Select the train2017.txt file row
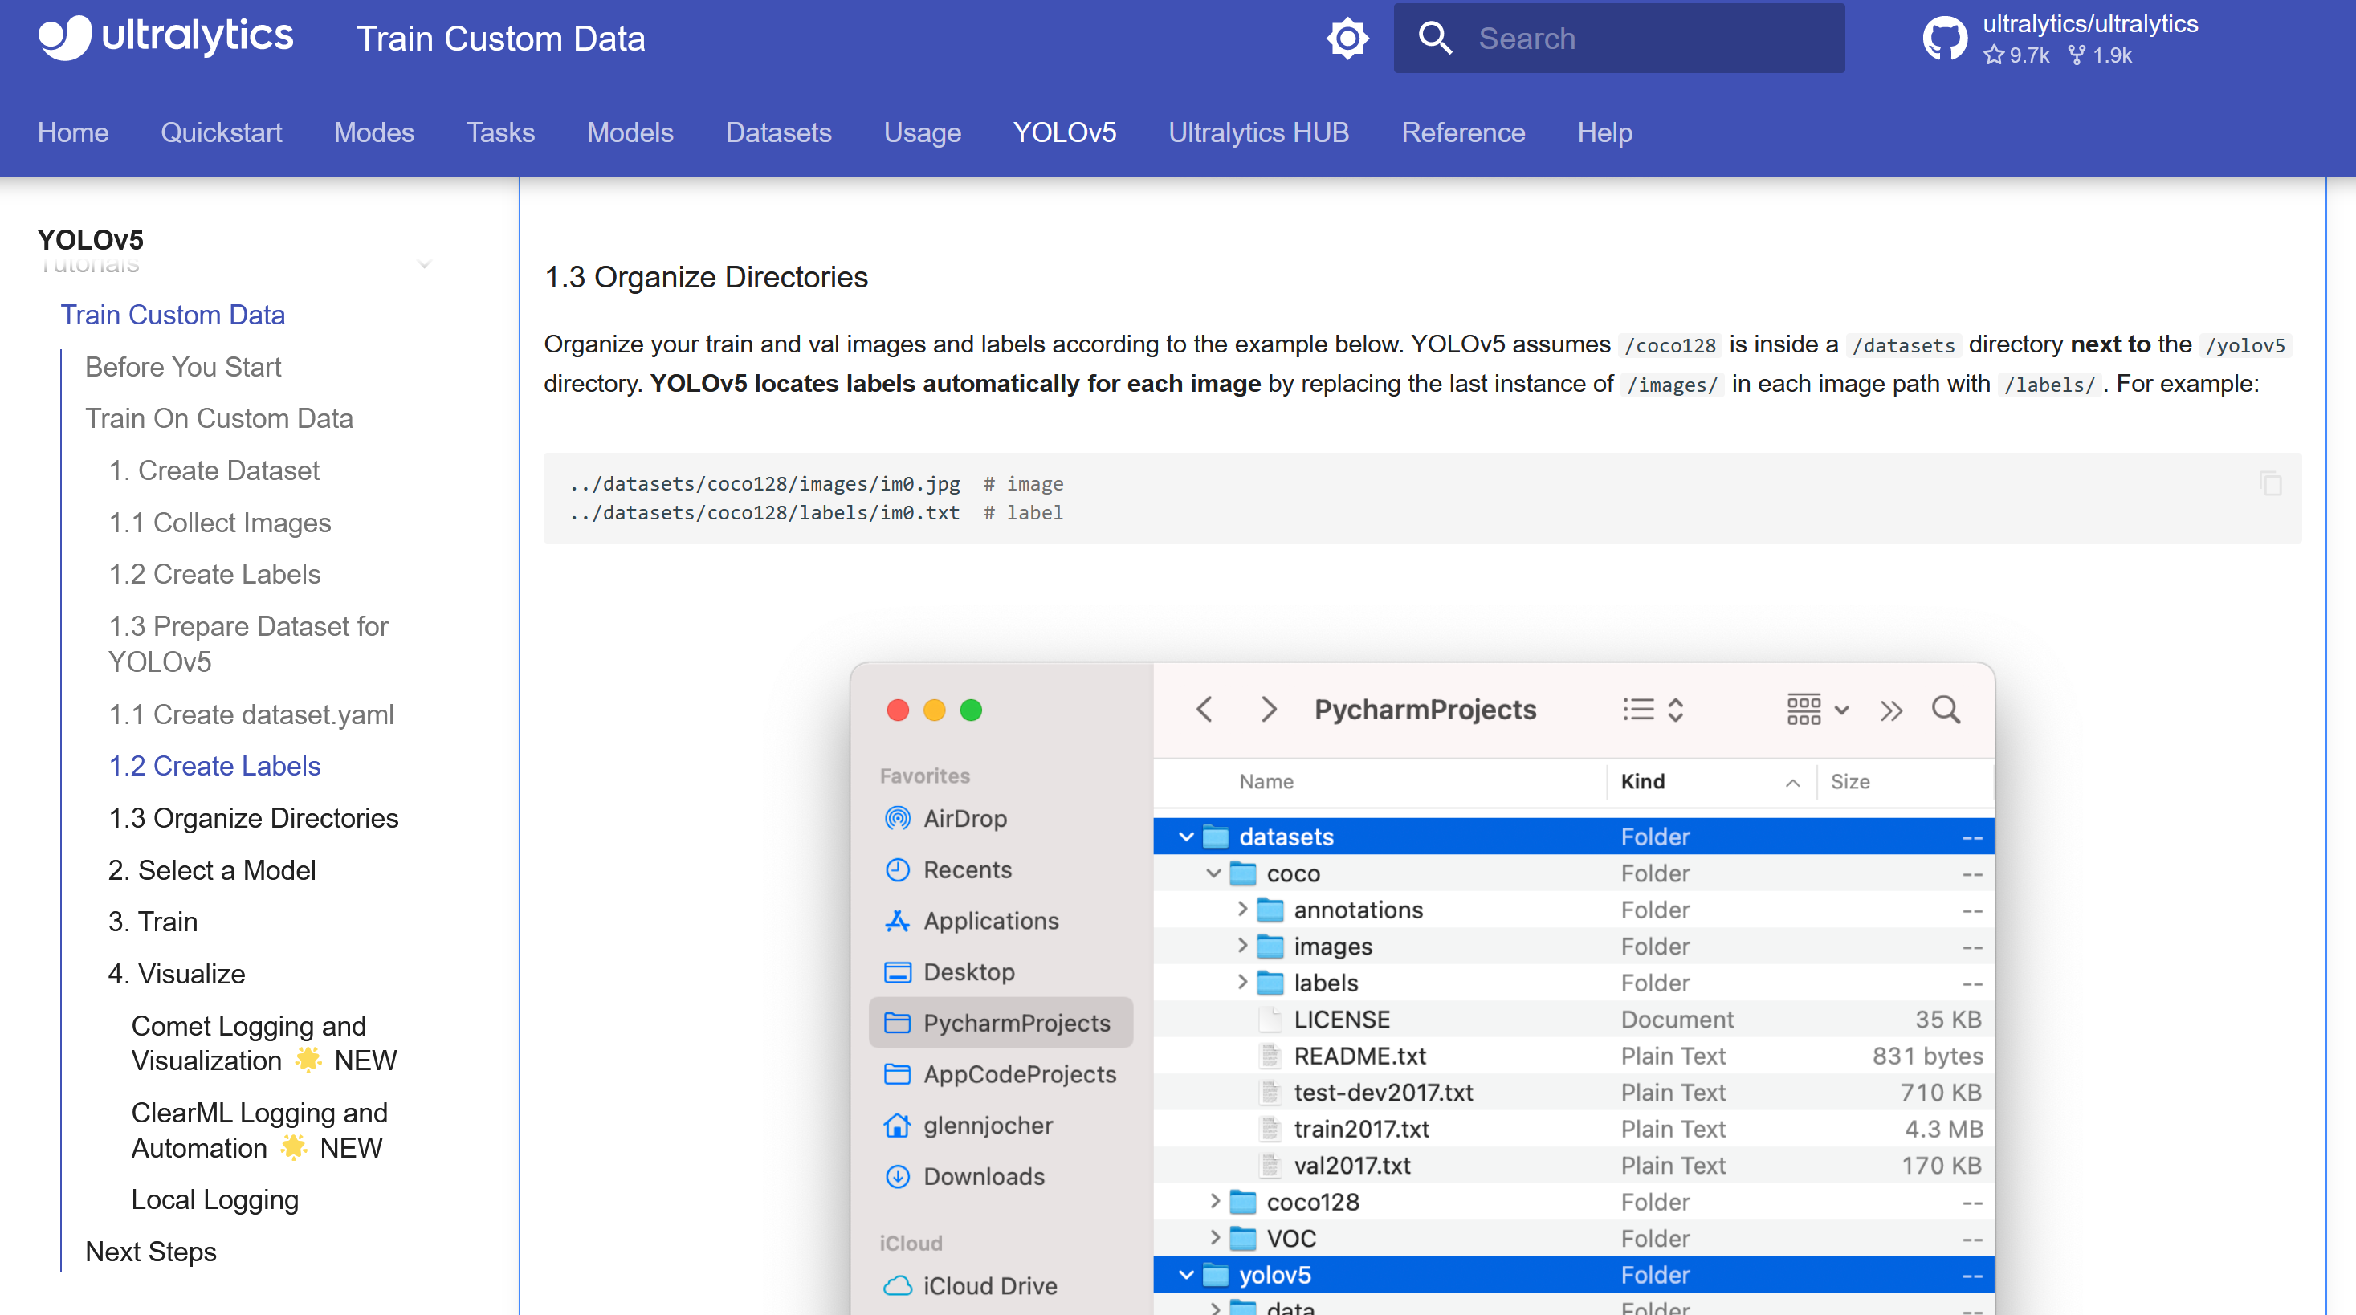The height and width of the screenshot is (1315, 2356). [1573, 1129]
